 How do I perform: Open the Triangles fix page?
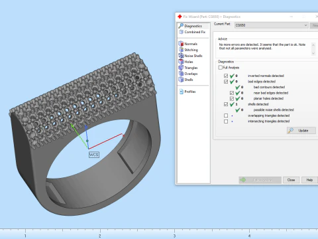(188, 68)
